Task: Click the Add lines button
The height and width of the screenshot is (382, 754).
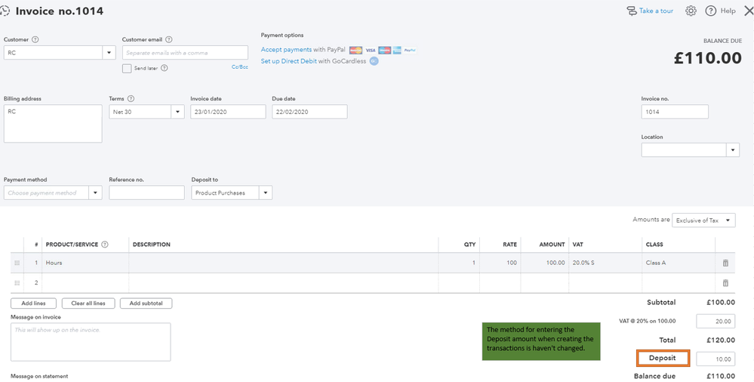Action: 33,303
